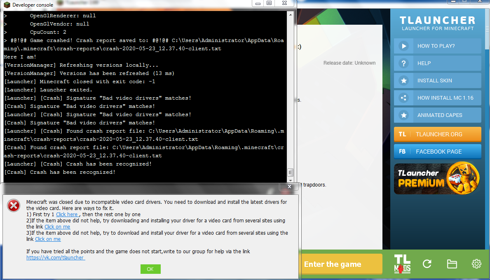Click the share icon beside HOW INSTALL MC 1.16
This screenshot has height=280, width=490.
click(403, 98)
